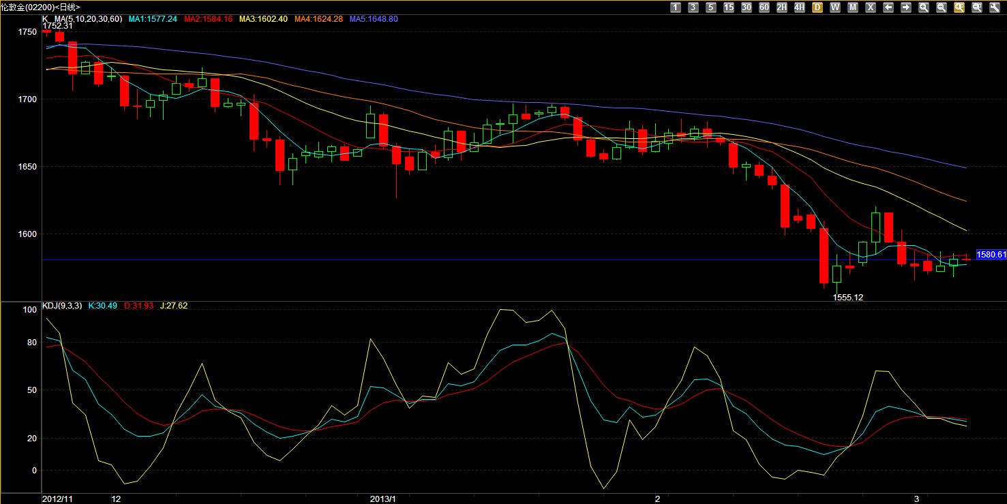The height and width of the screenshot is (504, 1007).
Task: Choose the 4H timeframe button
Action: click(x=800, y=7)
